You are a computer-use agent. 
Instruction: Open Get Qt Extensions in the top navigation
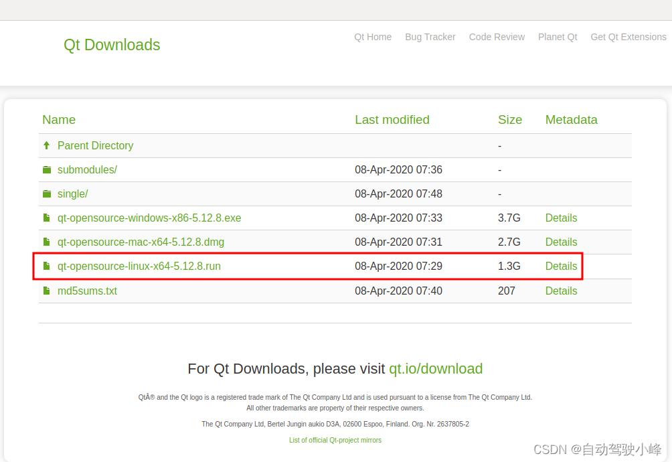click(x=628, y=37)
